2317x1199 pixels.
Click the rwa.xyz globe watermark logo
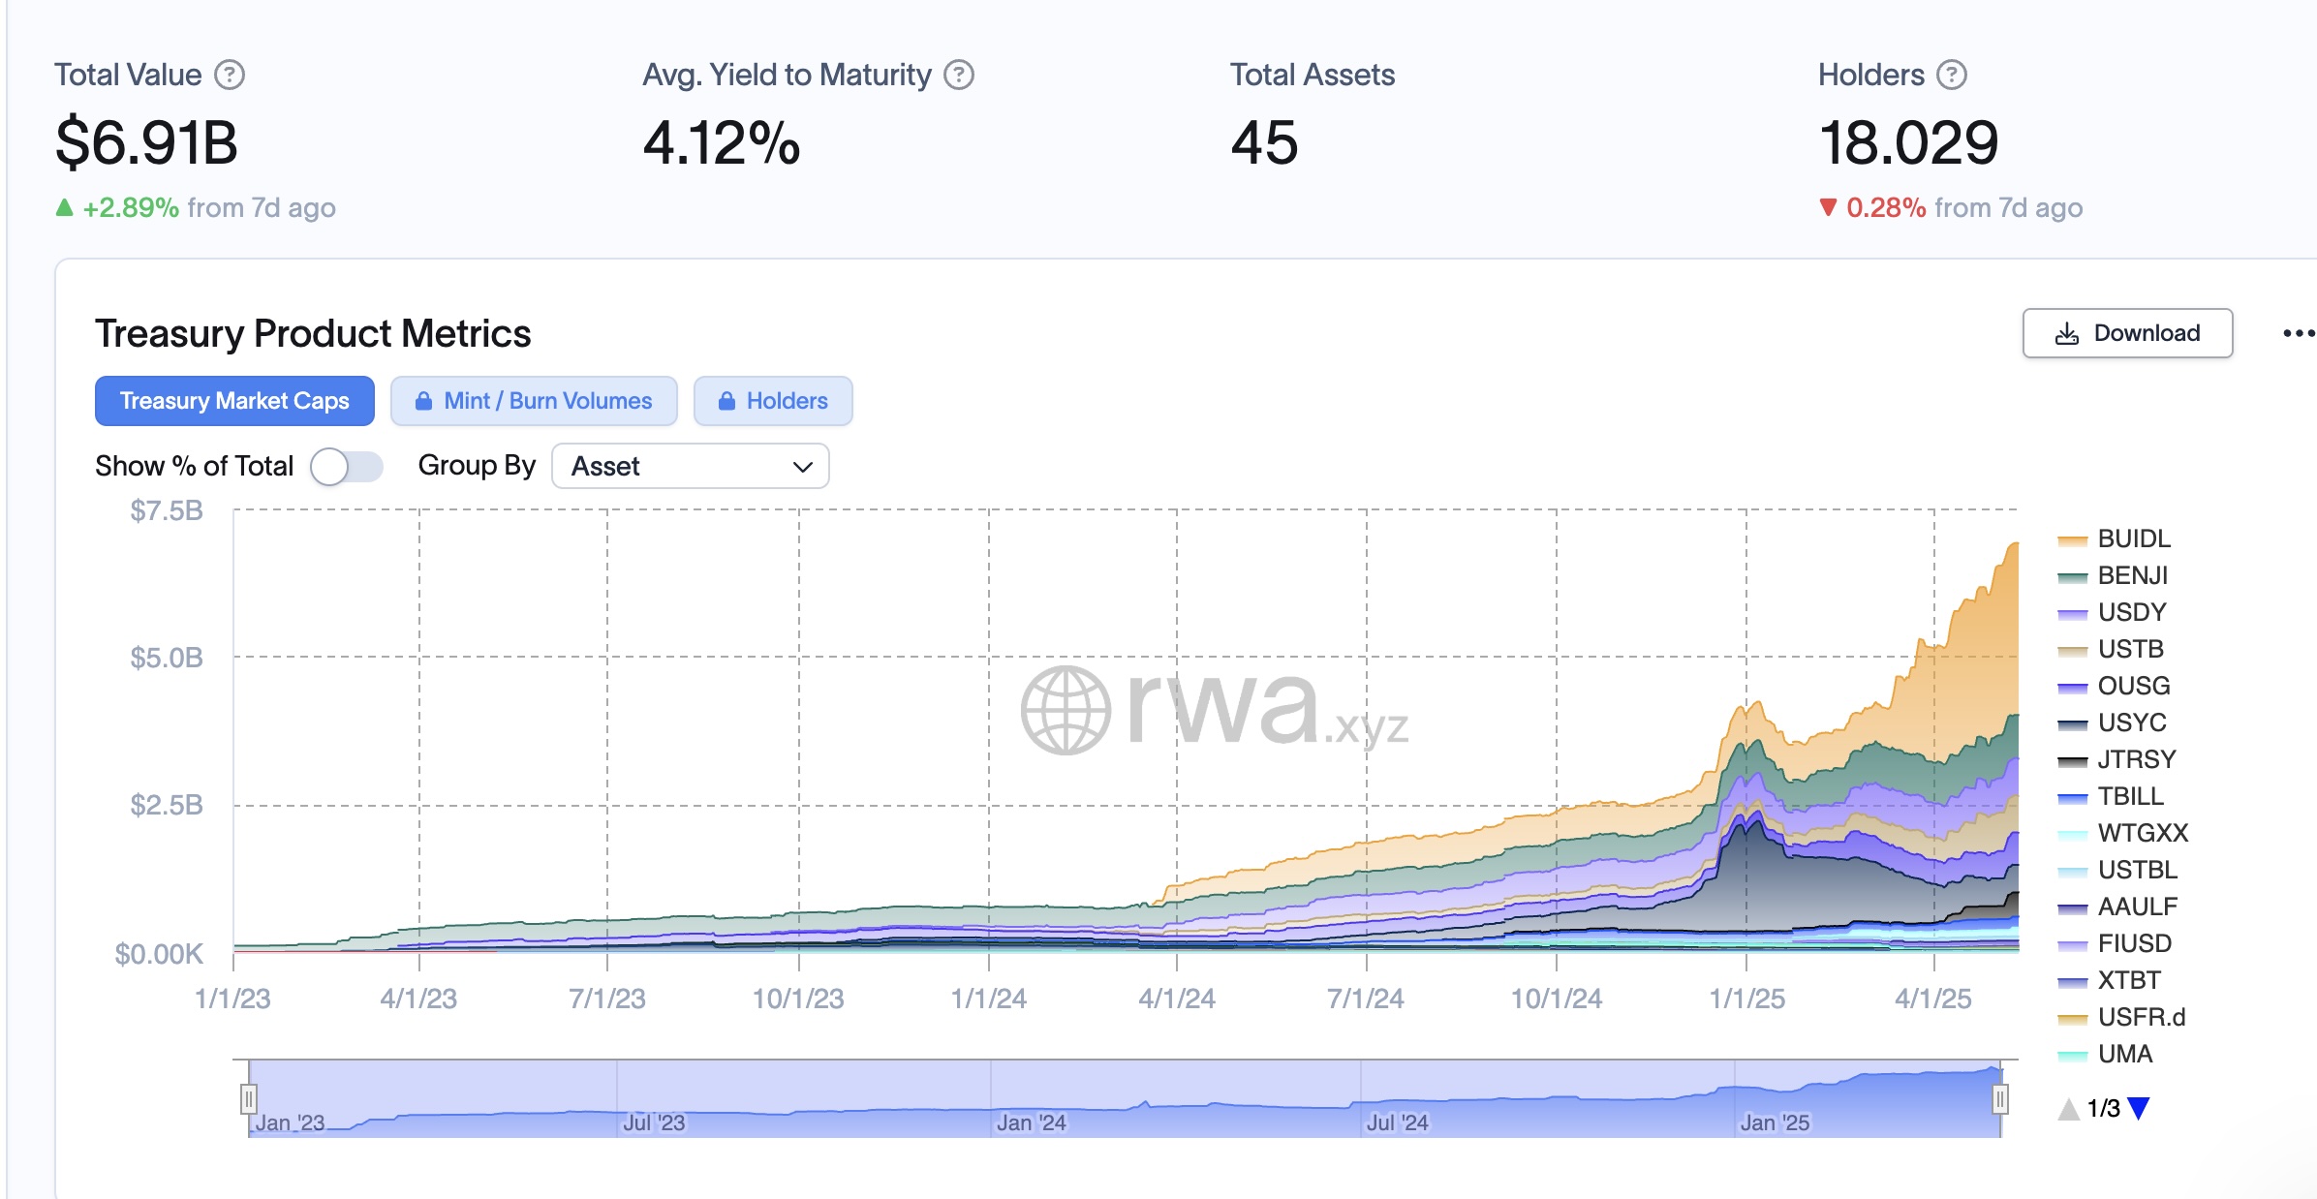click(x=1066, y=710)
